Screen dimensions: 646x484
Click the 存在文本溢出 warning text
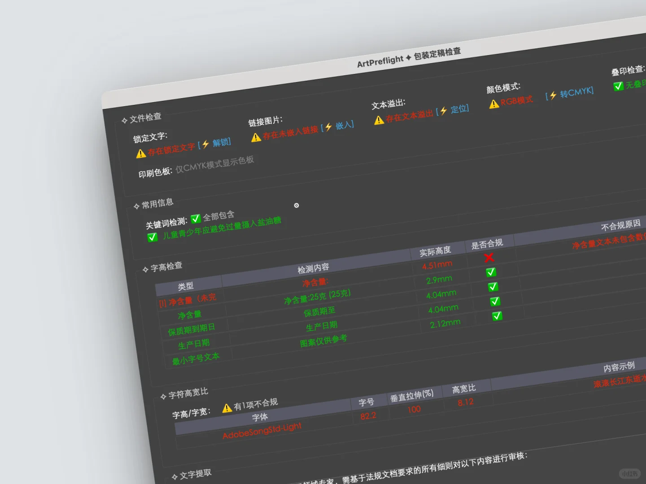pyautogui.click(x=410, y=116)
